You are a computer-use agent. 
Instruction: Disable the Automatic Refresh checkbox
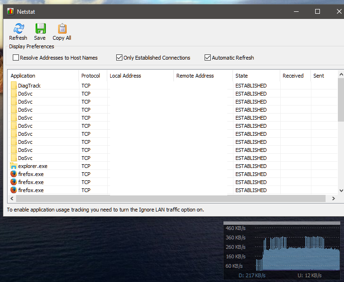[207, 58]
